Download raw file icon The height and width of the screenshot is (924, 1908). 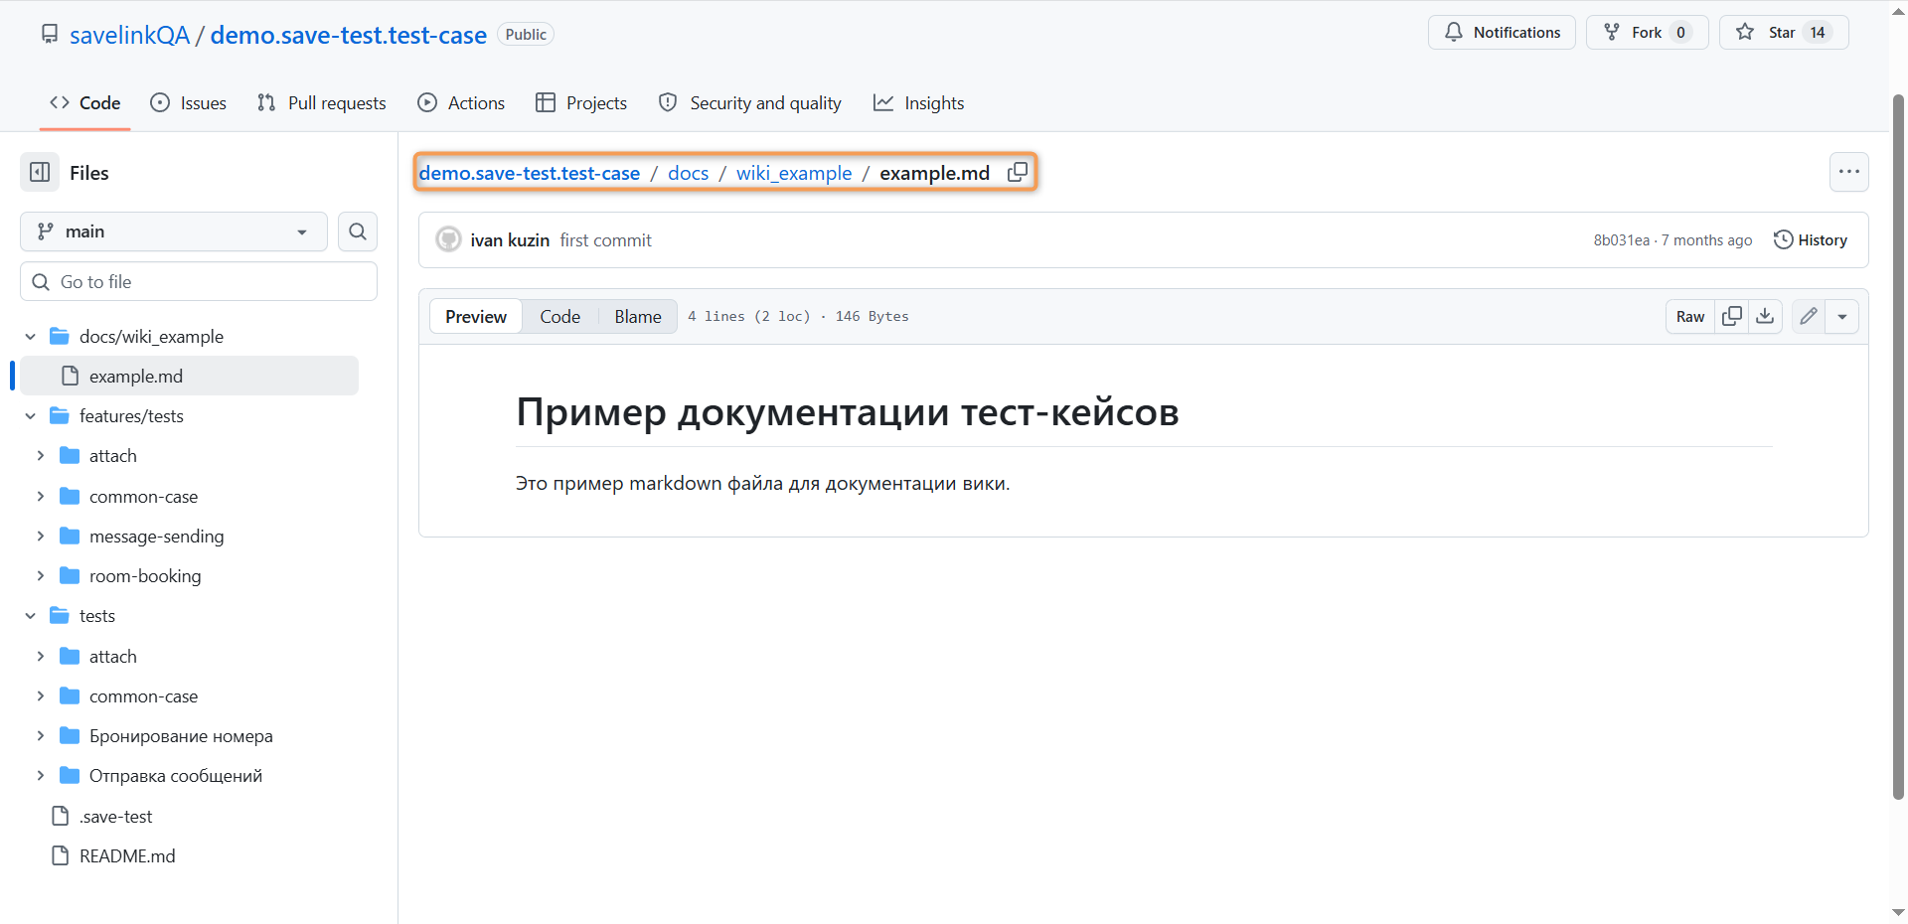[x=1765, y=316]
